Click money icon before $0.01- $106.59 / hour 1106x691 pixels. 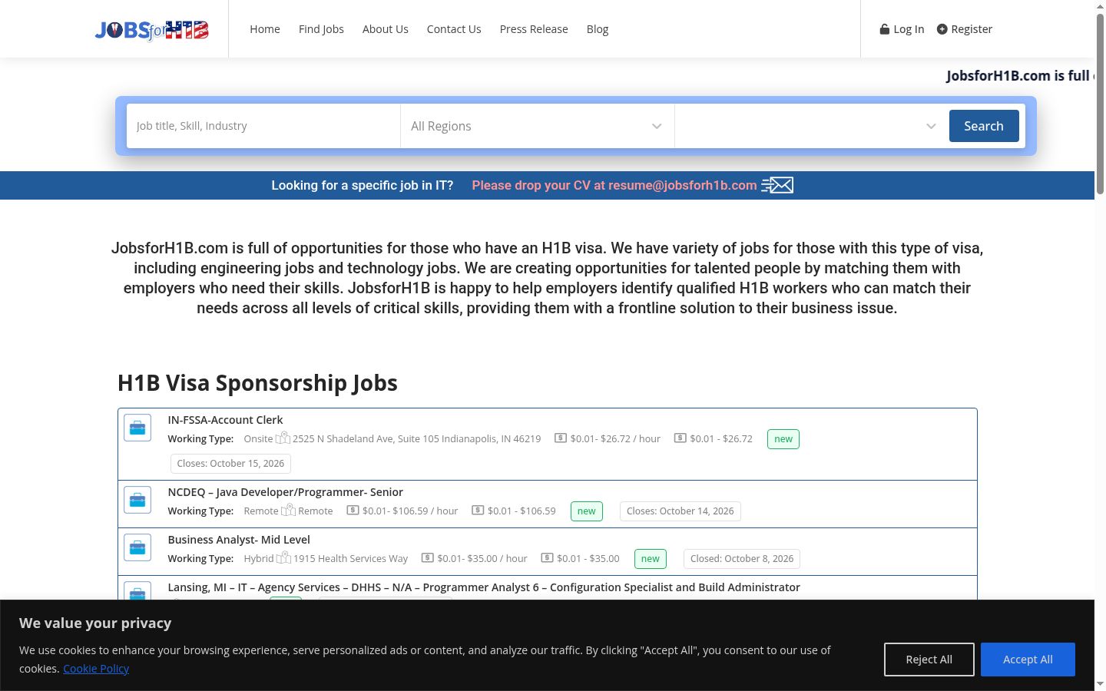point(353,511)
